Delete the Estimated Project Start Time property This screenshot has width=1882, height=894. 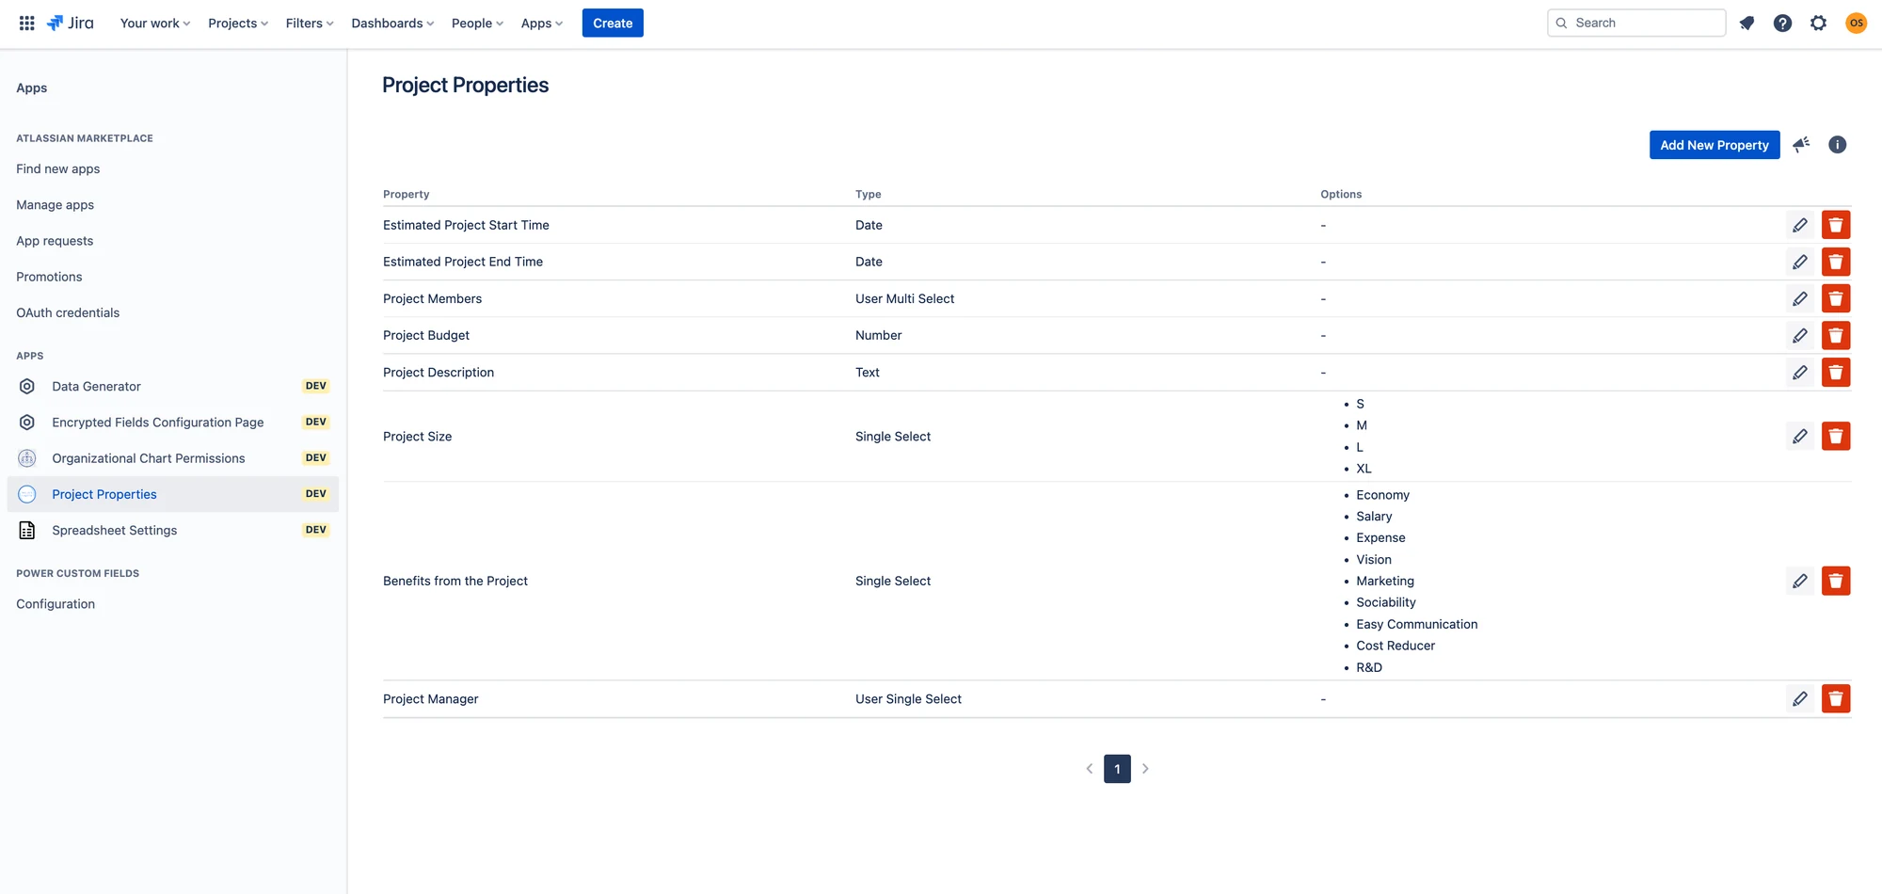point(1836,225)
